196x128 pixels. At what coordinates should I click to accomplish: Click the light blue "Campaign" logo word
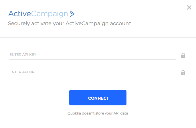(50, 14)
